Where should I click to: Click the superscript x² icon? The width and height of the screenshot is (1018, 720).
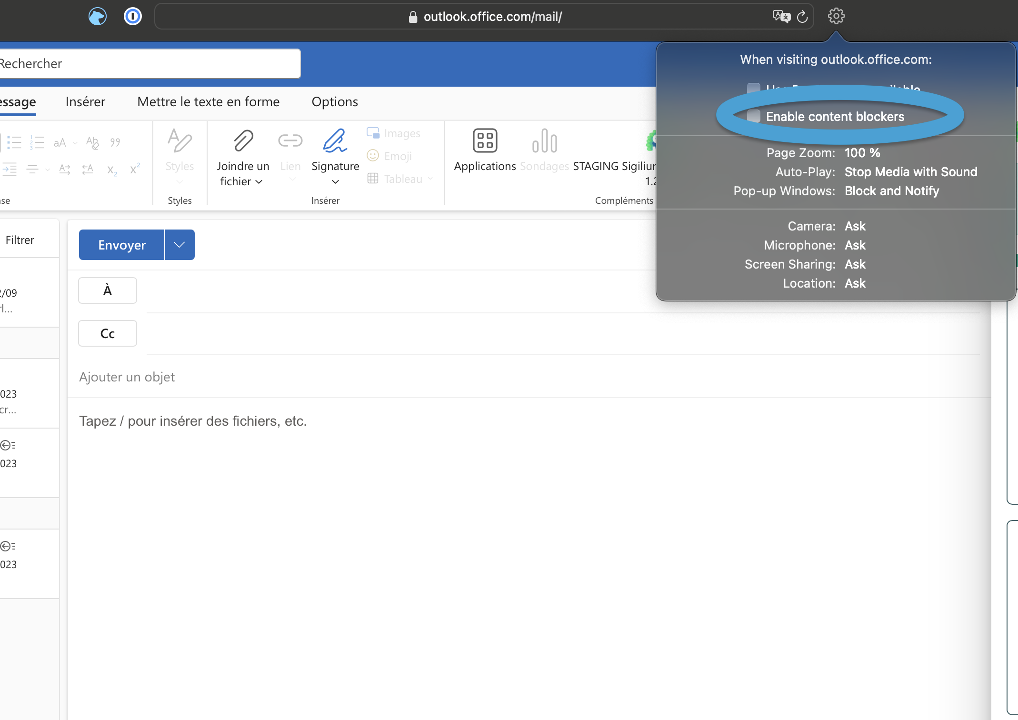point(135,169)
